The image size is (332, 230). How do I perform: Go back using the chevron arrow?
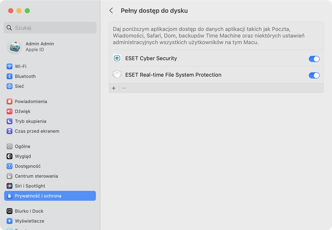tap(111, 11)
